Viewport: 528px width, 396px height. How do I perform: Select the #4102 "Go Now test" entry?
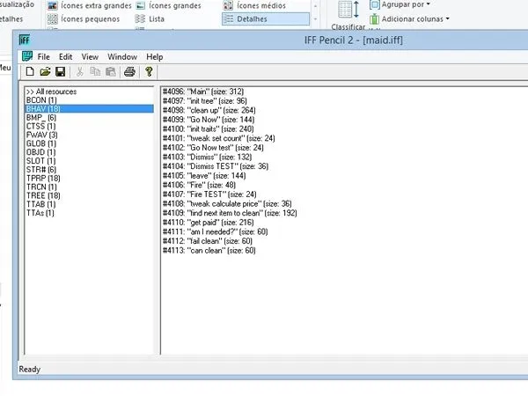pos(213,148)
